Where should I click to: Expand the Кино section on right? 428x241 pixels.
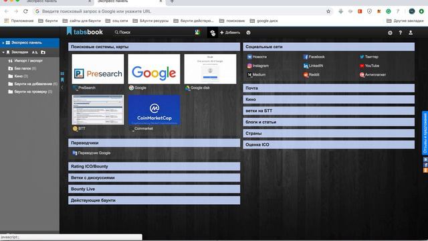tap(328, 100)
